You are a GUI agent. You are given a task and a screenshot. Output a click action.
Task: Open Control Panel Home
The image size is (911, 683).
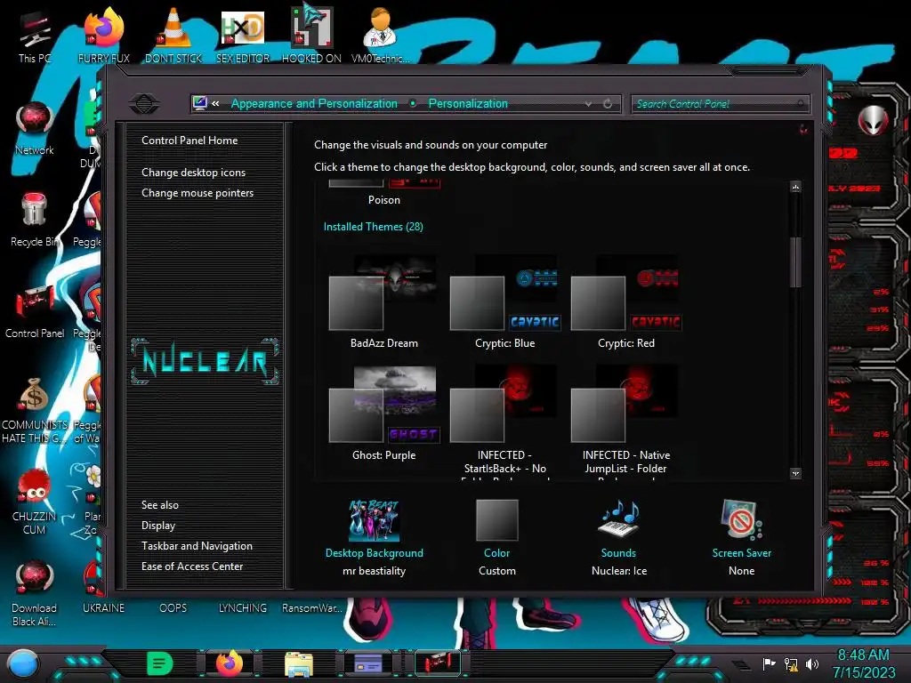point(189,140)
